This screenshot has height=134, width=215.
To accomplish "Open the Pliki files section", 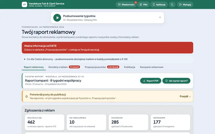I will coord(144,5).
